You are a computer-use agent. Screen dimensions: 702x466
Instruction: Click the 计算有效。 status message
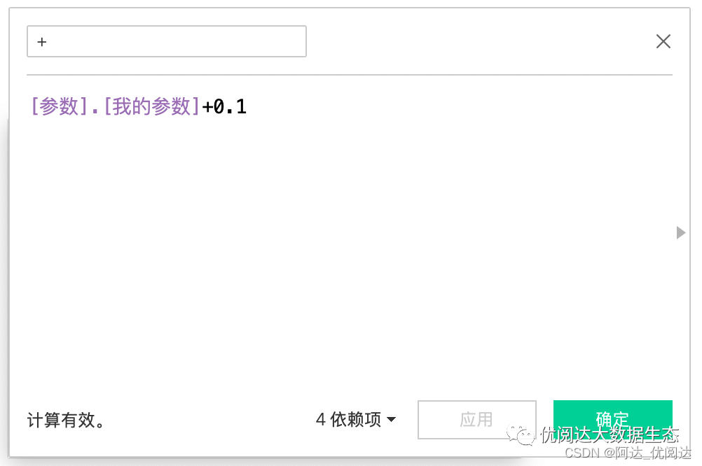click(67, 420)
